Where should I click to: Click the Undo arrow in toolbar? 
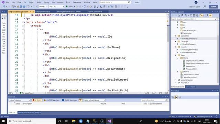29,7
